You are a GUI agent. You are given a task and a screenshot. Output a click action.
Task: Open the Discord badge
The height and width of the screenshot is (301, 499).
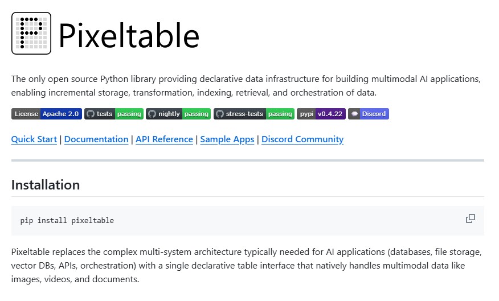click(369, 114)
